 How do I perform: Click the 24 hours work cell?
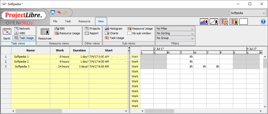tap(60, 66)
